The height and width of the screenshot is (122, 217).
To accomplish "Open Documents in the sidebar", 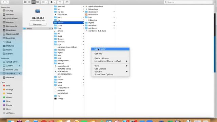I will (x=11, y=26).
